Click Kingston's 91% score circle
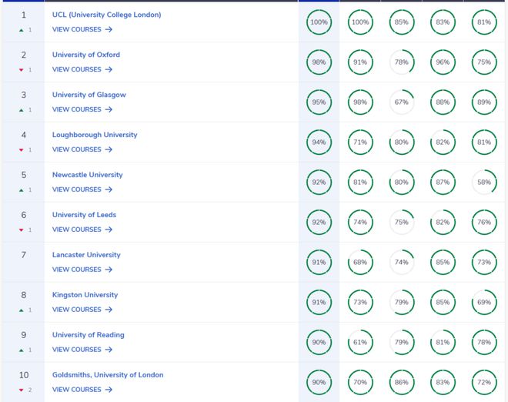 (x=319, y=302)
